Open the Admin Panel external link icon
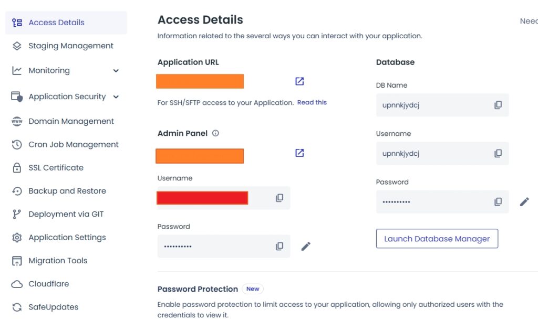The width and height of the screenshot is (538, 331). [299, 153]
